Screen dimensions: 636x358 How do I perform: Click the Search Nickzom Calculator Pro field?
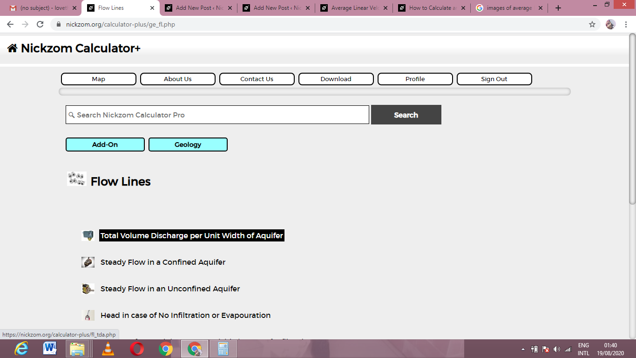(x=217, y=115)
